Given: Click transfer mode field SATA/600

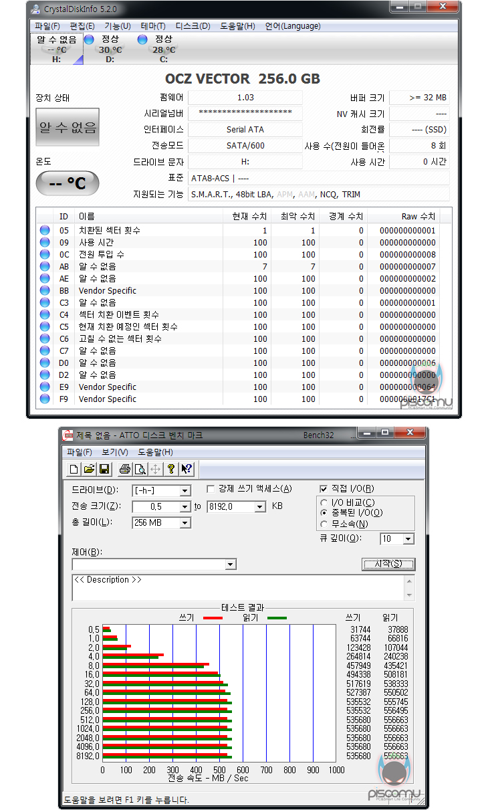Looking at the screenshot, I should [x=245, y=146].
